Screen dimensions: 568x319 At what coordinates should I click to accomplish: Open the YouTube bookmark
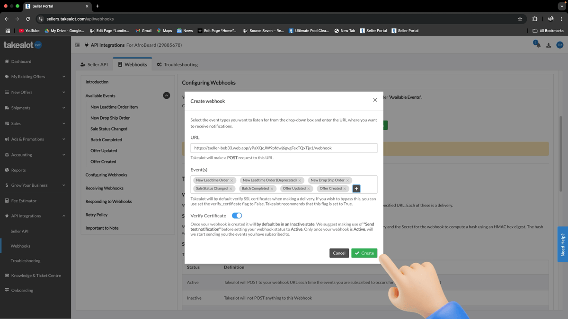pyautogui.click(x=29, y=31)
